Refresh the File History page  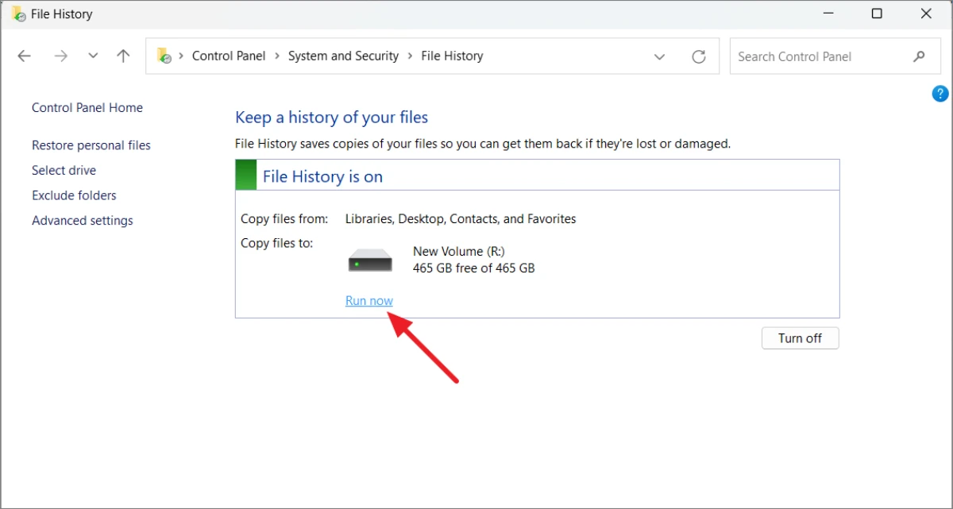[x=699, y=56]
